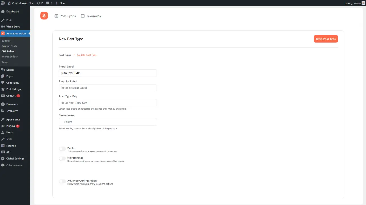Image resolution: width=366 pixels, height=205 pixels.
Task: Enable the Public toggle switch
Action: [62, 149]
